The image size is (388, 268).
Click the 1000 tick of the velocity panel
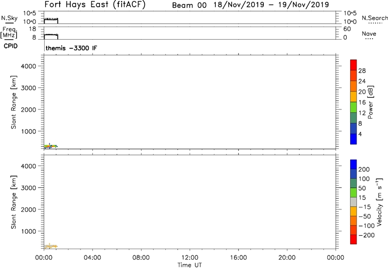(29, 231)
